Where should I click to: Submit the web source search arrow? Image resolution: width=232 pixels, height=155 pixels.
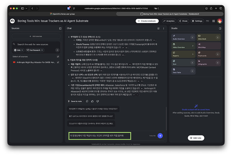57,50
